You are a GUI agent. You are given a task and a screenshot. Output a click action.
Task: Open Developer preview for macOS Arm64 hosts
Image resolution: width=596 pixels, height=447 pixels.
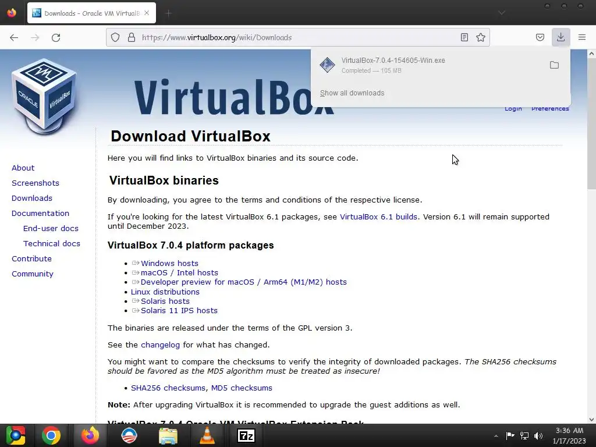click(244, 282)
